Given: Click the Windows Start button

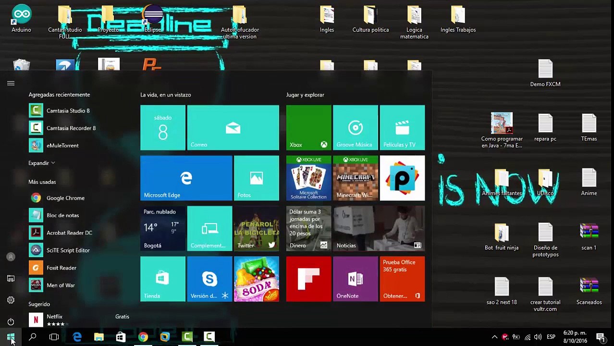Looking at the screenshot, I should pos(11,337).
